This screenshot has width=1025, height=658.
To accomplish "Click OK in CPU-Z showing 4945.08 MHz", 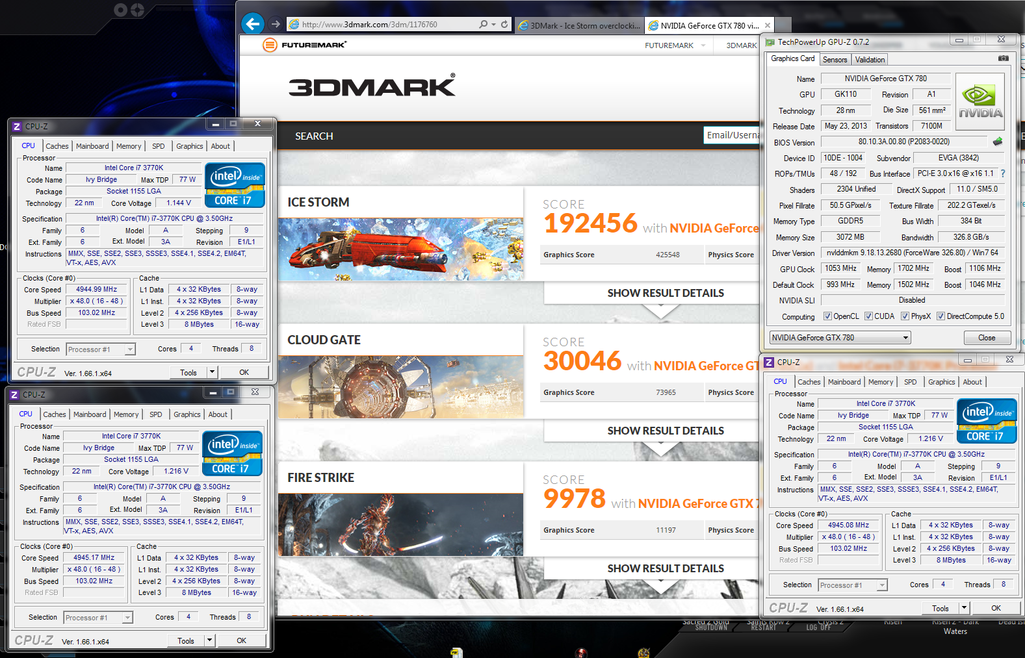I will tap(996, 608).
